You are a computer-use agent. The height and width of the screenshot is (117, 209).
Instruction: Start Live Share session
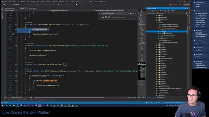[x=173, y=5]
